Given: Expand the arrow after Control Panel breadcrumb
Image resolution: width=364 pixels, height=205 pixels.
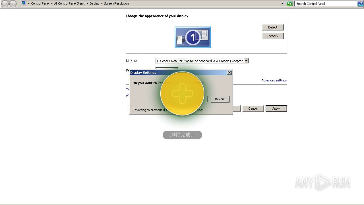Looking at the screenshot, I should tap(52, 4).
